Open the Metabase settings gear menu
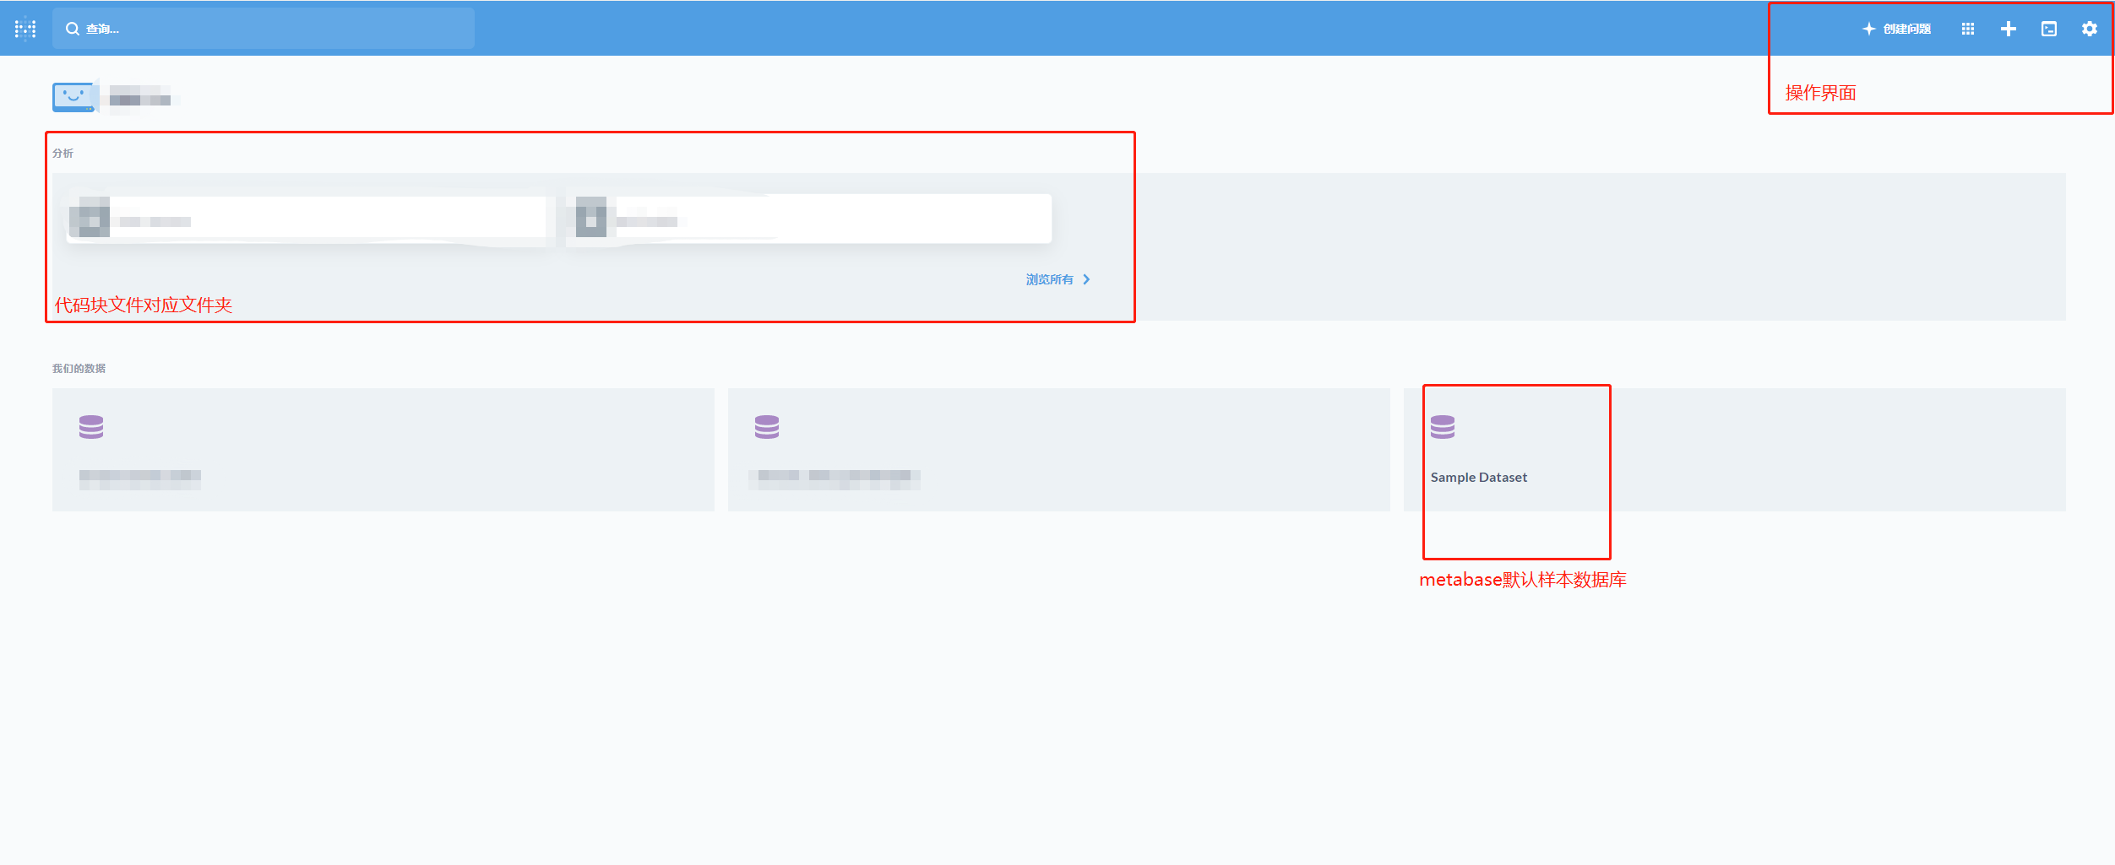 2089,28
